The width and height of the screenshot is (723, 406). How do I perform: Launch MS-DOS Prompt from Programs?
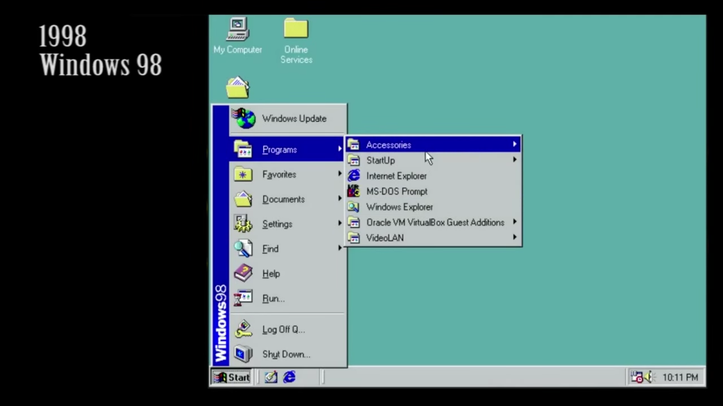point(433,191)
